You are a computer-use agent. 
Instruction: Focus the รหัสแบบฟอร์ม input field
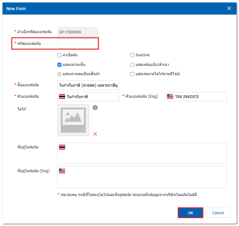(x=78, y=44)
